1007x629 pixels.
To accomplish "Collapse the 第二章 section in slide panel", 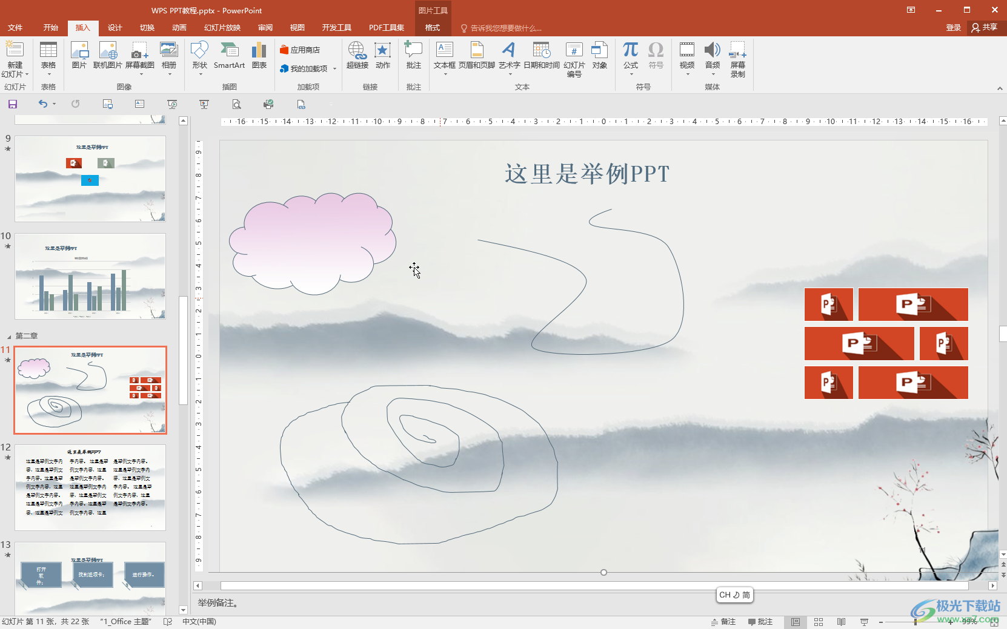I will [8, 336].
